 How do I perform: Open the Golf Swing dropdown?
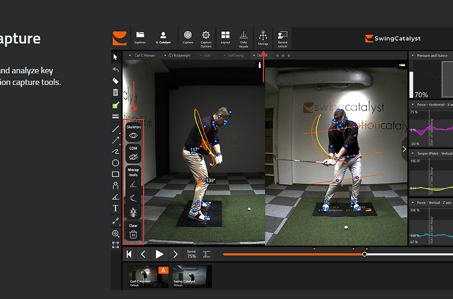[x=233, y=56]
